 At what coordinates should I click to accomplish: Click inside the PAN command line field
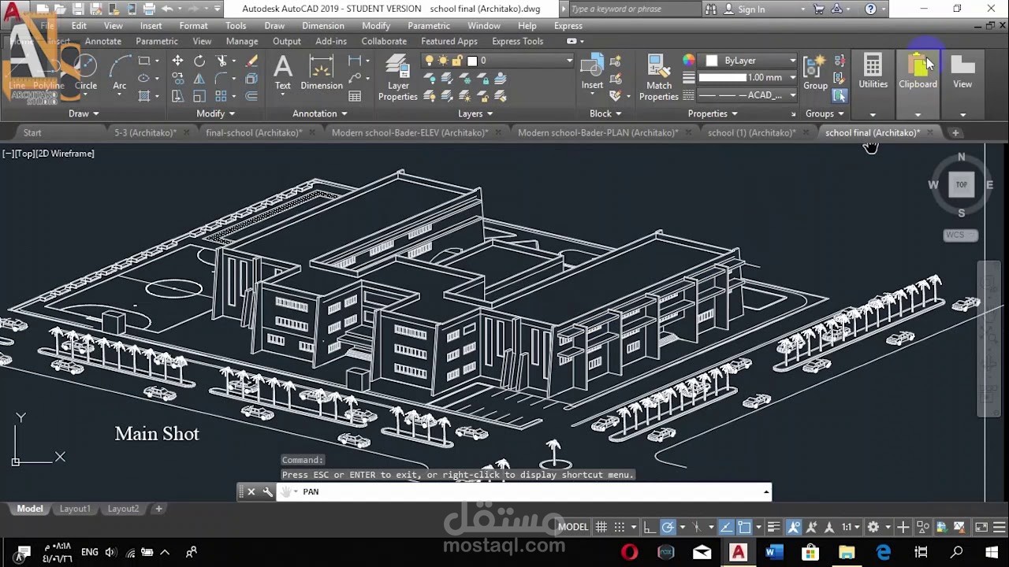tap(473, 491)
